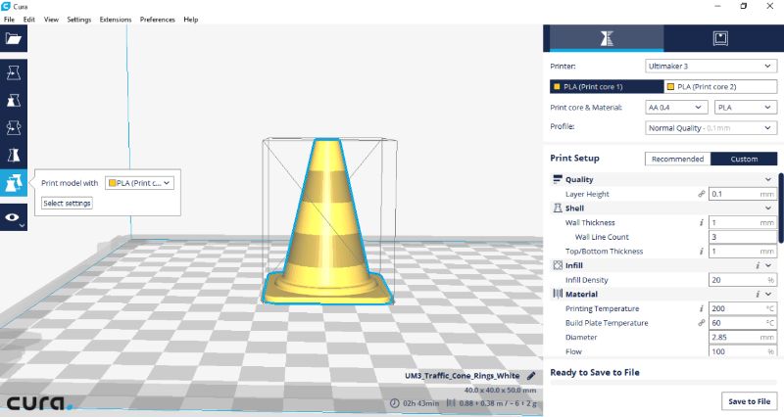Click the Infill Density input field
This screenshot has width=784, height=417.
point(743,280)
